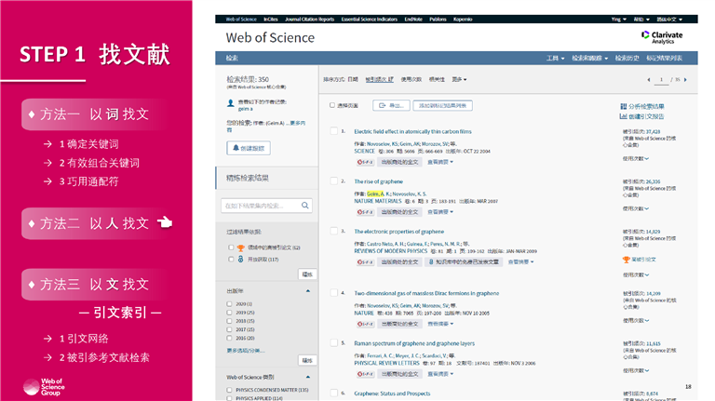The height and width of the screenshot is (401, 715).
Task: Expand usage count for second result
Action: click(x=636, y=208)
